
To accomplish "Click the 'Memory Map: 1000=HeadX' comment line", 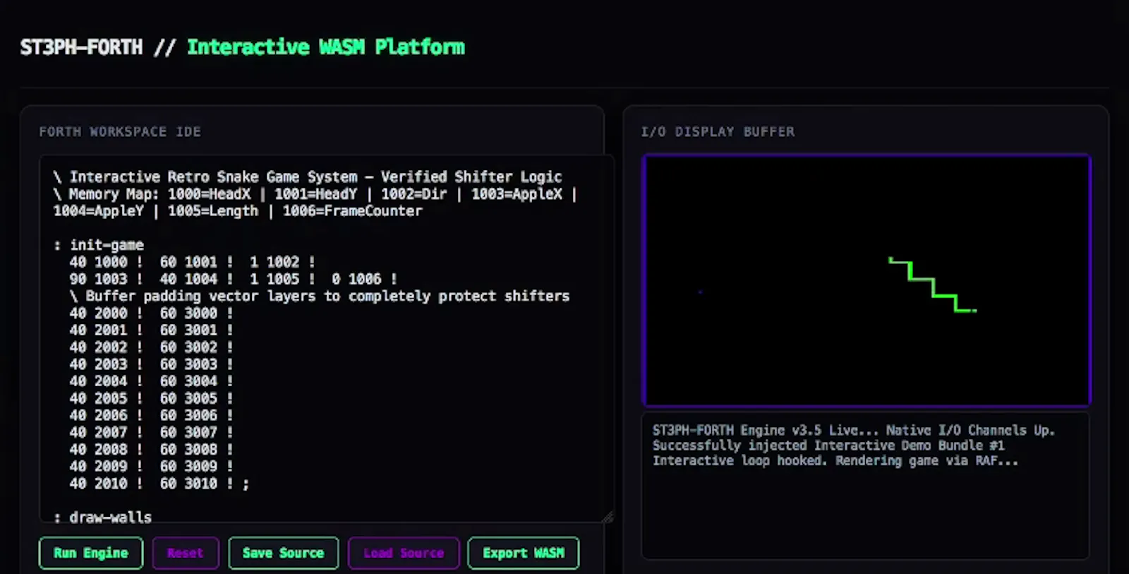I will click(x=315, y=193).
